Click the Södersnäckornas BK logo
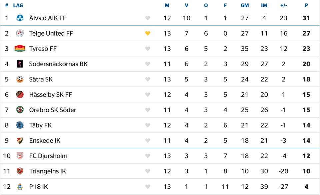The height and width of the screenshot is (195, 320). [20, 64]
